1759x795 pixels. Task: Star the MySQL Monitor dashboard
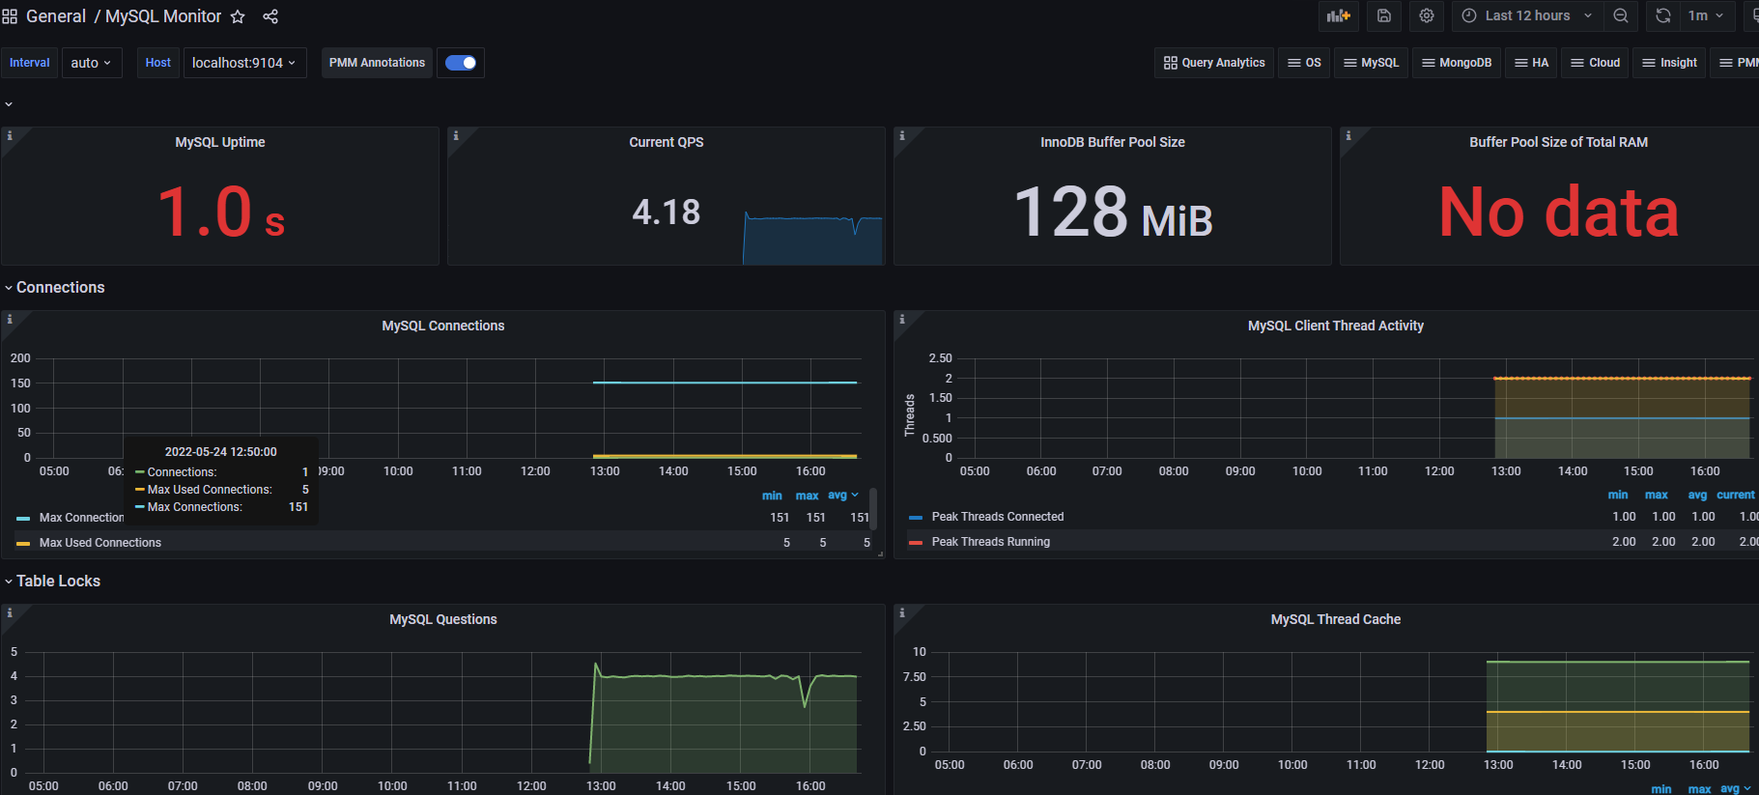238,16
